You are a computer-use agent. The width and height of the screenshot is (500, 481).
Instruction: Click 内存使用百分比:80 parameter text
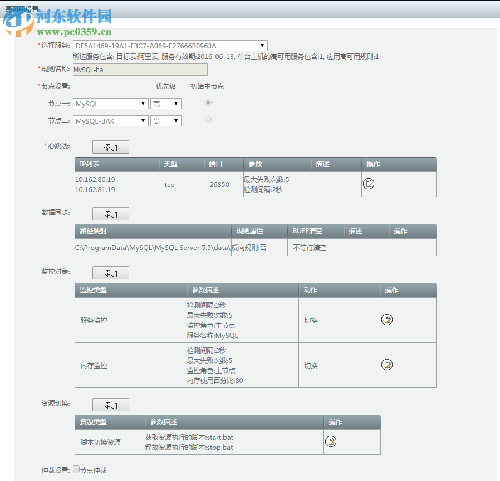point(215,381)
